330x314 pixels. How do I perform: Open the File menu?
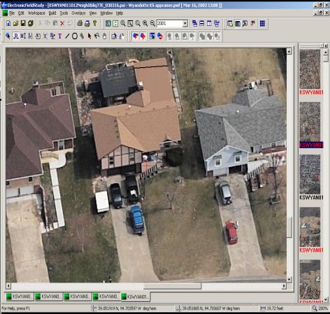tap(12, 13)
